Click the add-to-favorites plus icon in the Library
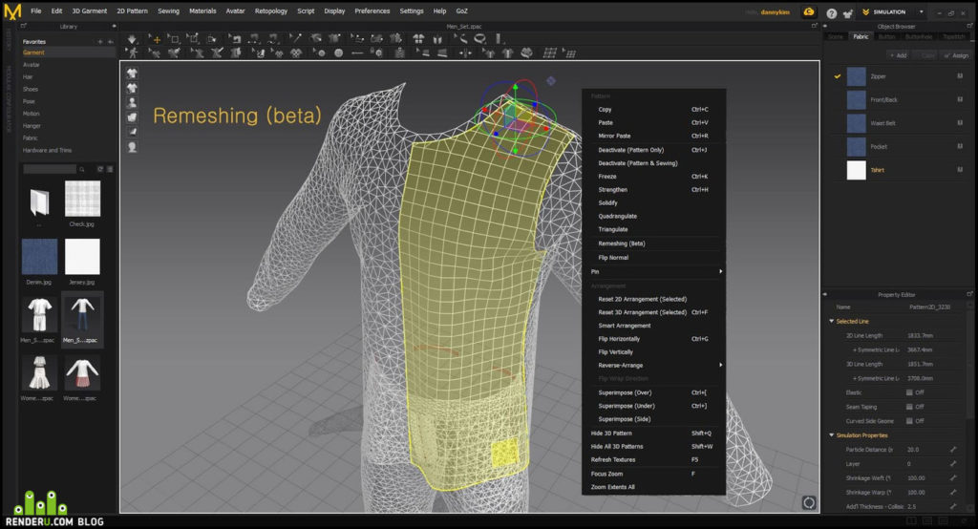 [99, 42]
